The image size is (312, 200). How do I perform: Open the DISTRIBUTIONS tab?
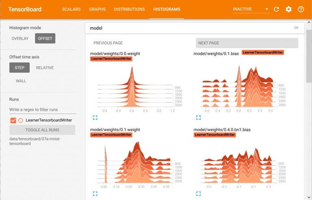[129, 9]
